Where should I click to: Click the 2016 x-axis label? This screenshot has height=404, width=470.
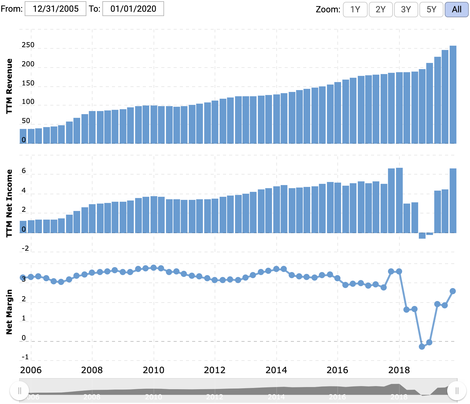(337, 370)
